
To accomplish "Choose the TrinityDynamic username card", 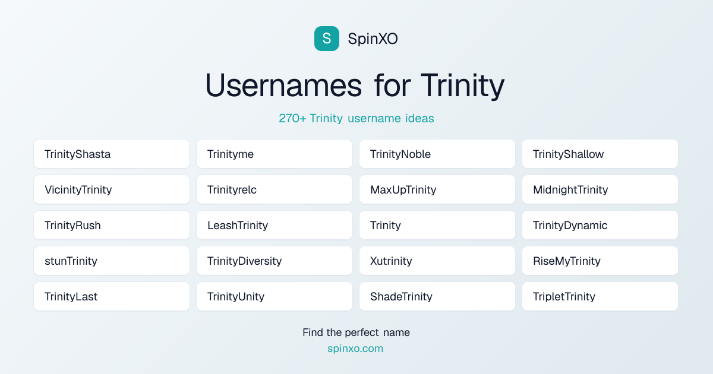I will [x=600, y=225].
